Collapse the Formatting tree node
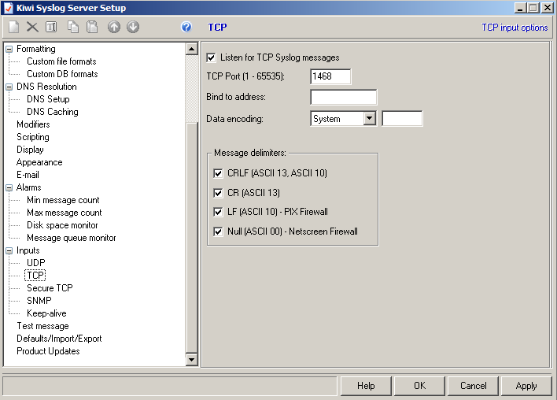 pos(9,50)
